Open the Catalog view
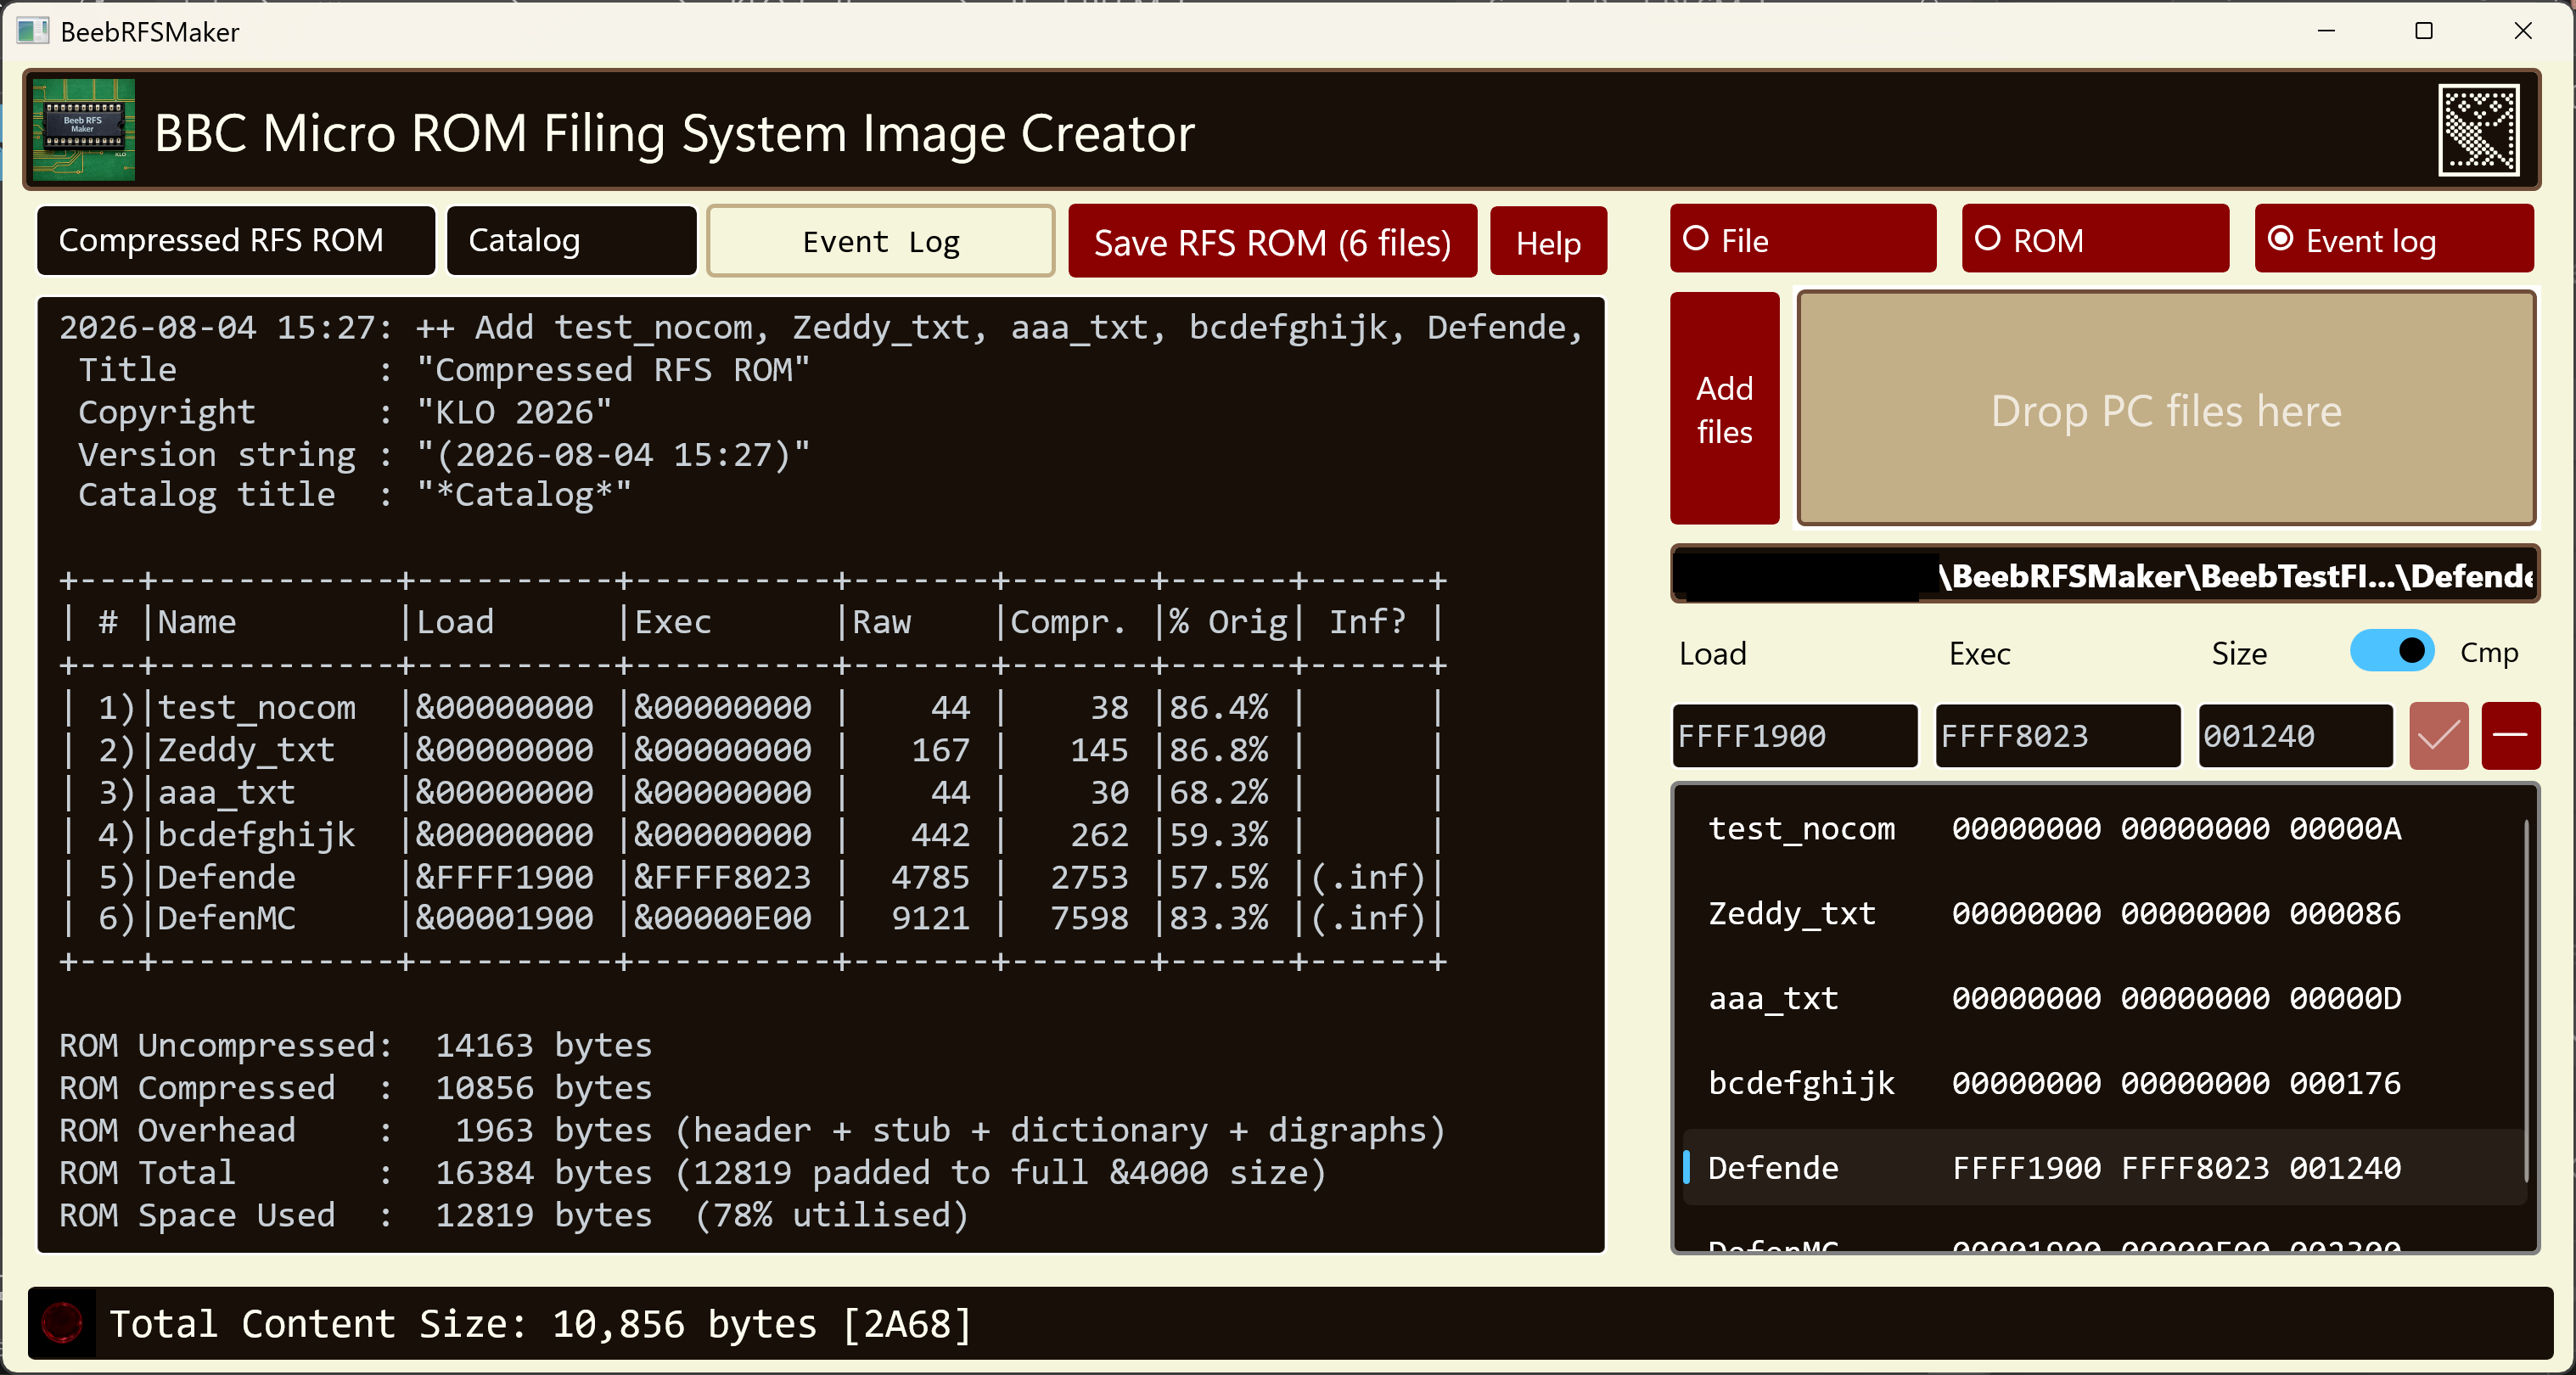2576x1375 pixels. coord(571,240)
